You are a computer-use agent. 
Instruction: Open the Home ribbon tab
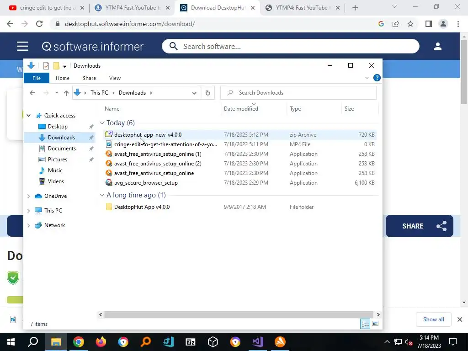pos(62,78)
